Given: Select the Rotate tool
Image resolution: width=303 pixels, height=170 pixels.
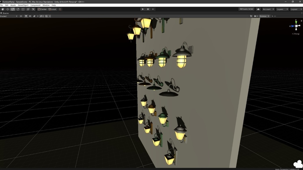Looking at the screenshot, I should 13,9.
